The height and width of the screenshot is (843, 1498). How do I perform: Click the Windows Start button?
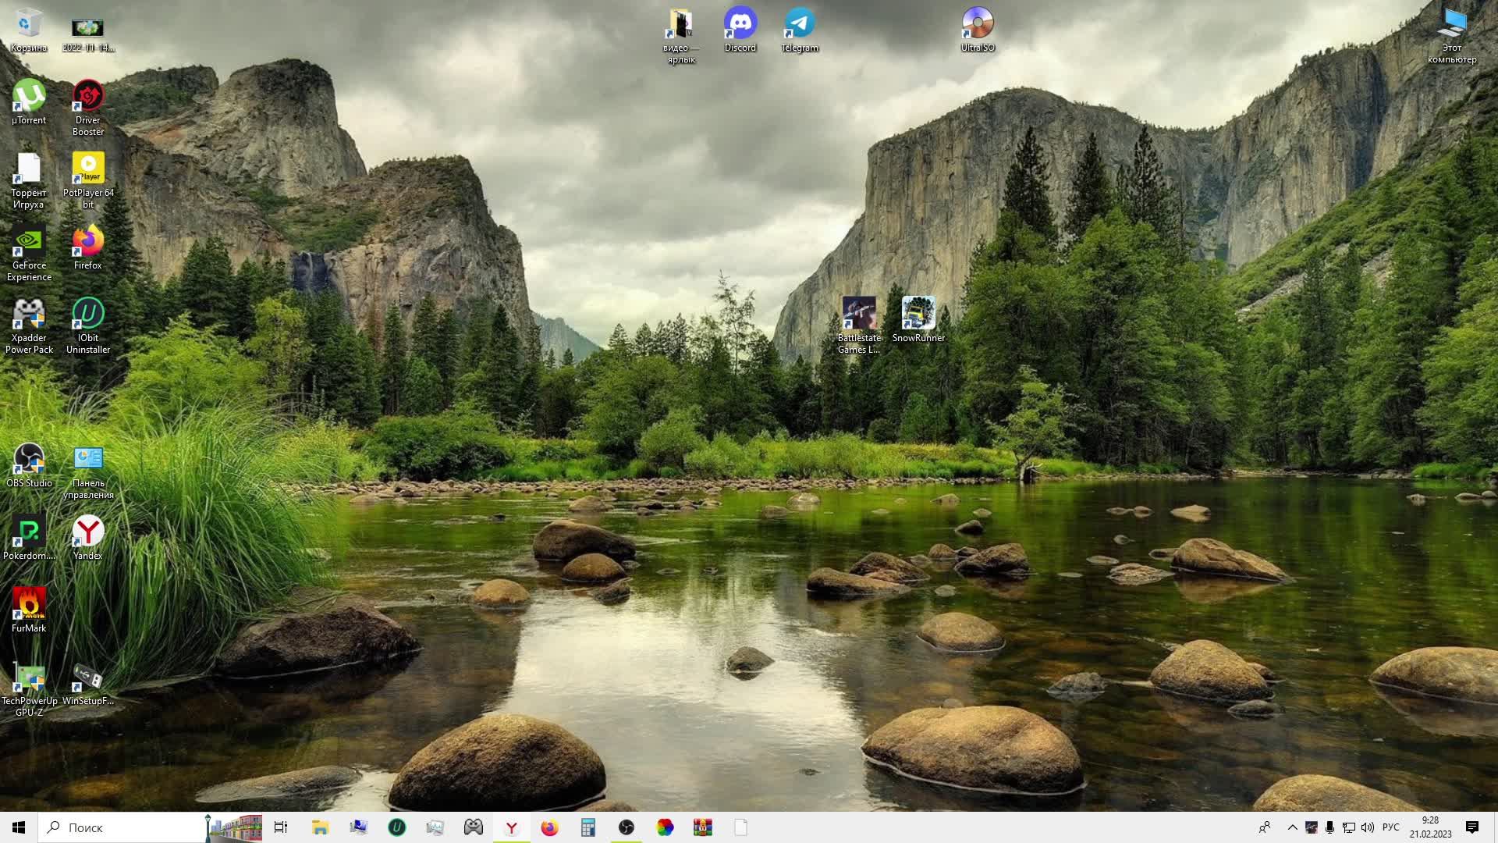(x=19, y=827)
